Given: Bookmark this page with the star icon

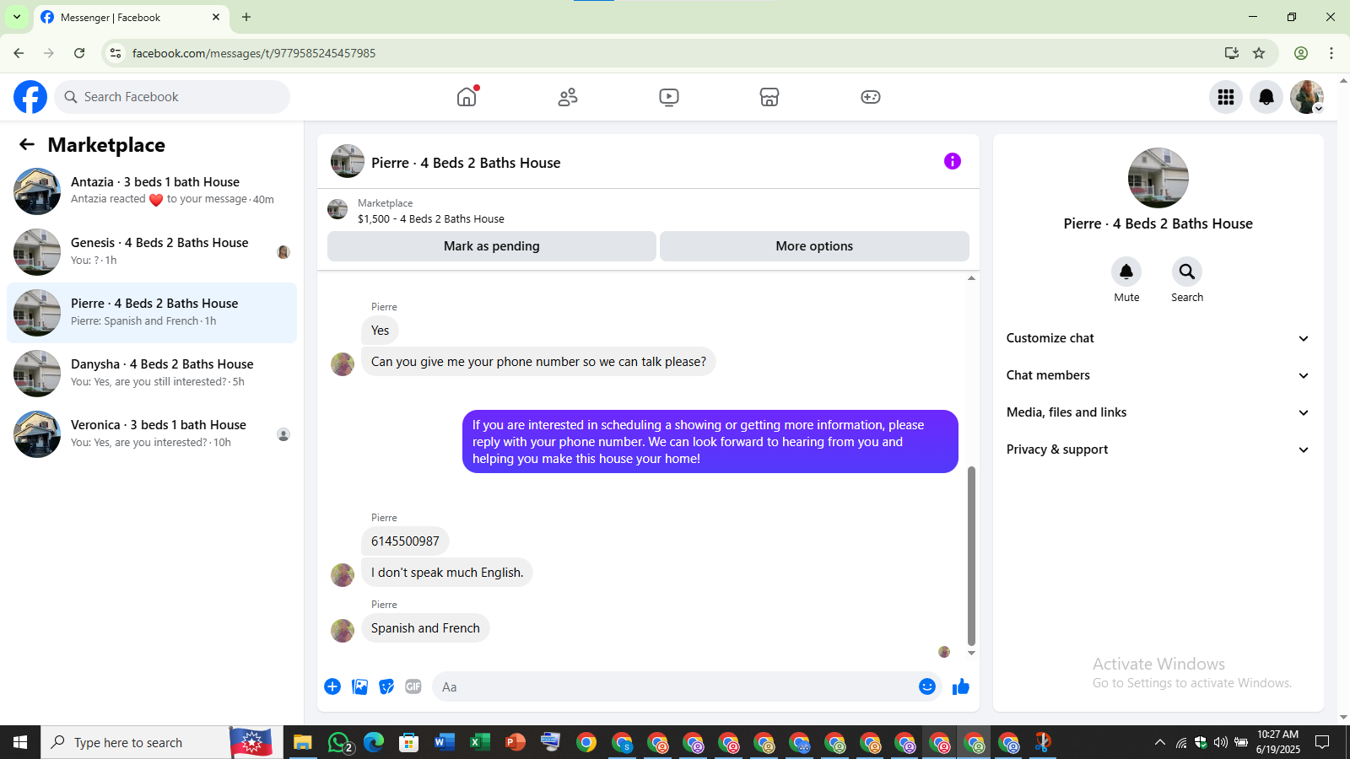Looking at the screenshot, I should pyautogui.click(x=1259, y=53).
